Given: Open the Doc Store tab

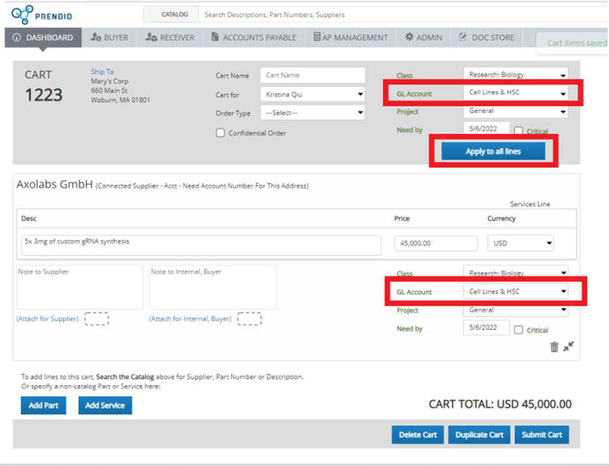Looking at the screenshot, I should coord(486,37).
